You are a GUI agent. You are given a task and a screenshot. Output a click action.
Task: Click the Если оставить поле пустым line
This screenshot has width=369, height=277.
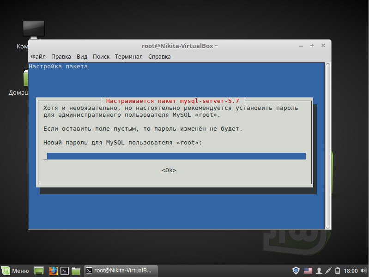click(x=143, y=129)
